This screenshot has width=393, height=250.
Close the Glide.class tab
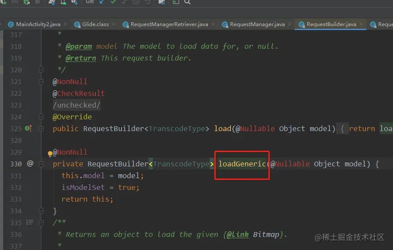point(114,24)
